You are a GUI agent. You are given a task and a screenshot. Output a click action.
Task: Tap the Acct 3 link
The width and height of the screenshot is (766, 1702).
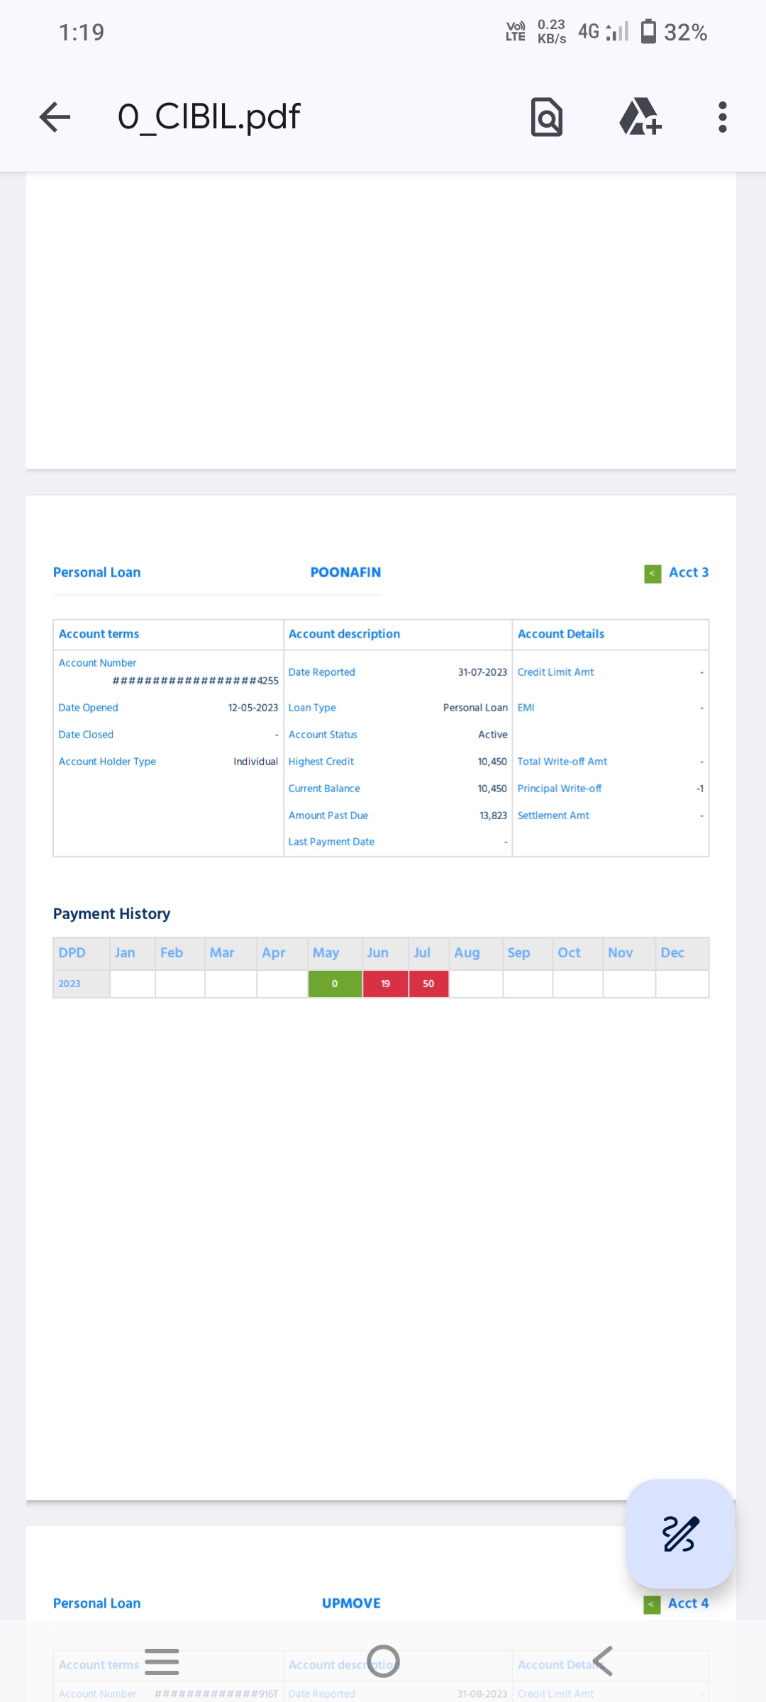[x=688, y=572]
